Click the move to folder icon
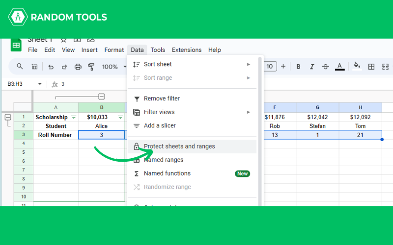This screenshot has width=393, height=245. click(77, 40)
